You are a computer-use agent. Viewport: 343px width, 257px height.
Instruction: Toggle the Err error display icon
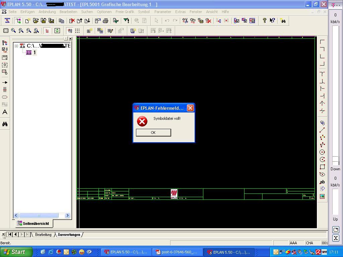(47, 31)
